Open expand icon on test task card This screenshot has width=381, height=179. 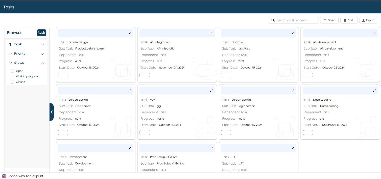pos(293,33)
